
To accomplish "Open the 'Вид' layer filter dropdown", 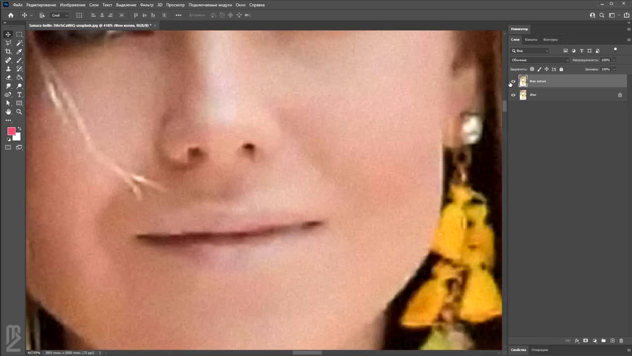I will [530, 50].
